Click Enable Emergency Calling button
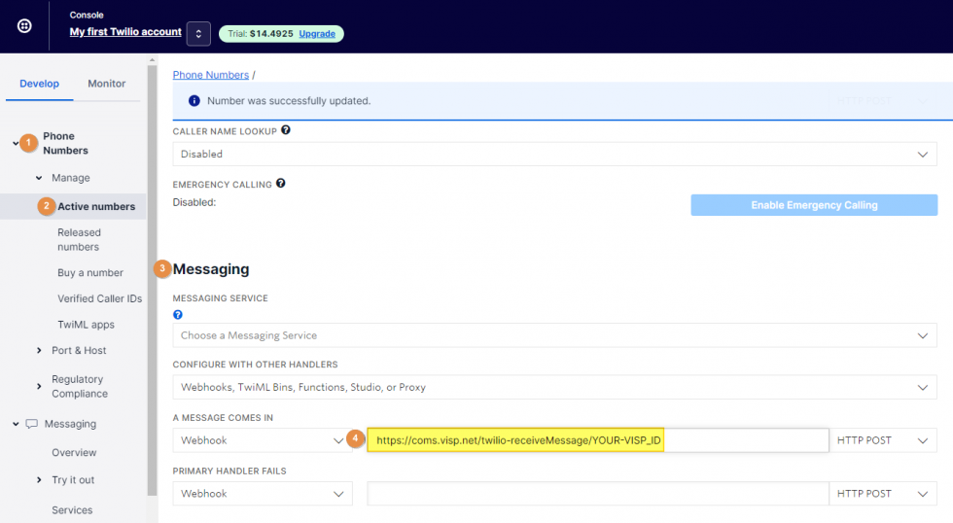Viewport: 953px width, 523px height. tap(814, 205)
